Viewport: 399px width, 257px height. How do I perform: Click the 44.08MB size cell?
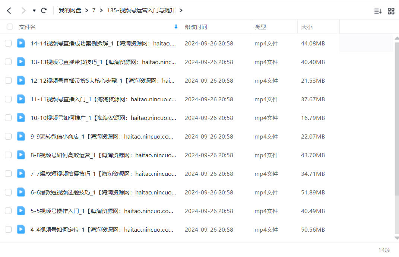point(313,44)
